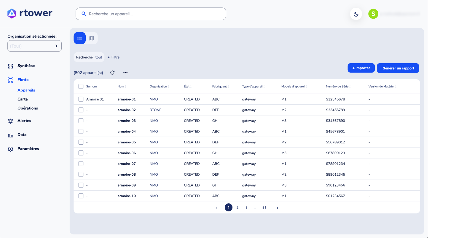The width and height of the screenshot is (459, 238).
Task: Go to page 81 in pagination
Action: (264, 208)
